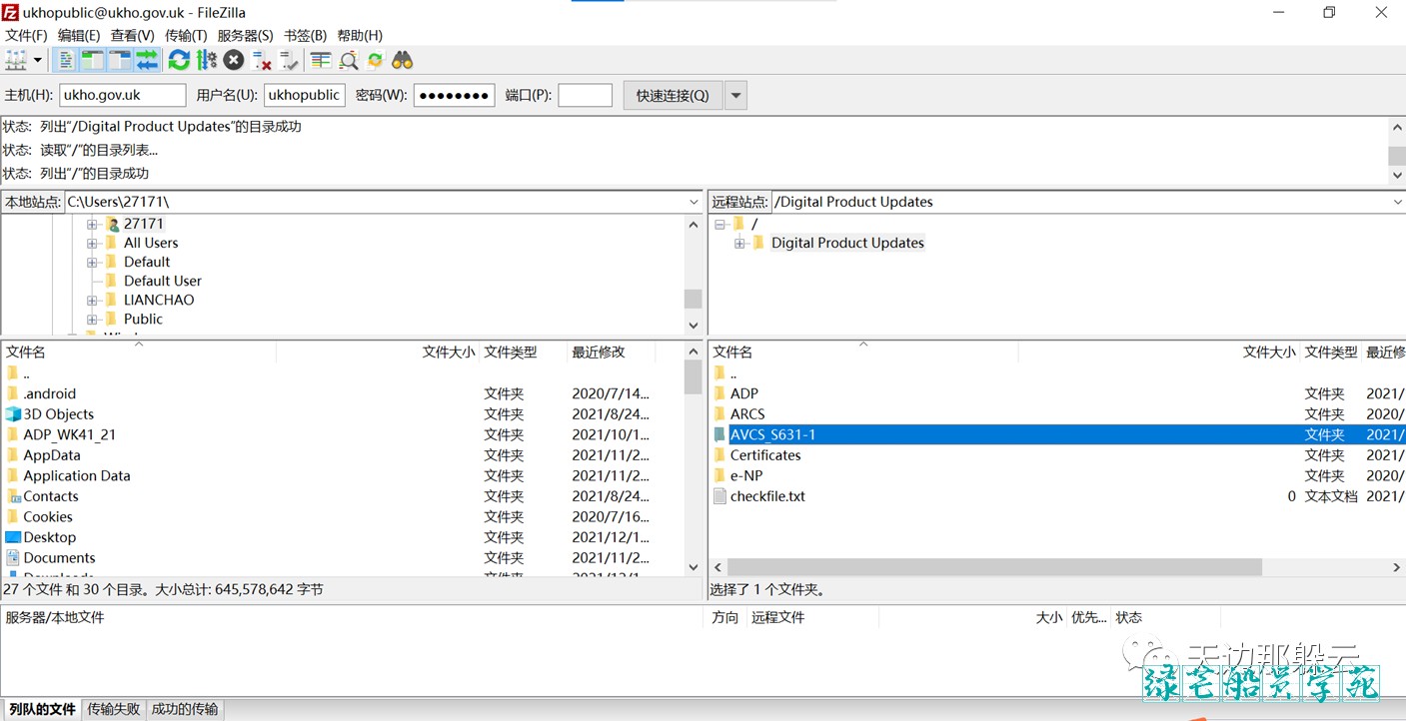Expand the Digital Product Updates node
1406x721 pixels.
point(739,243)
